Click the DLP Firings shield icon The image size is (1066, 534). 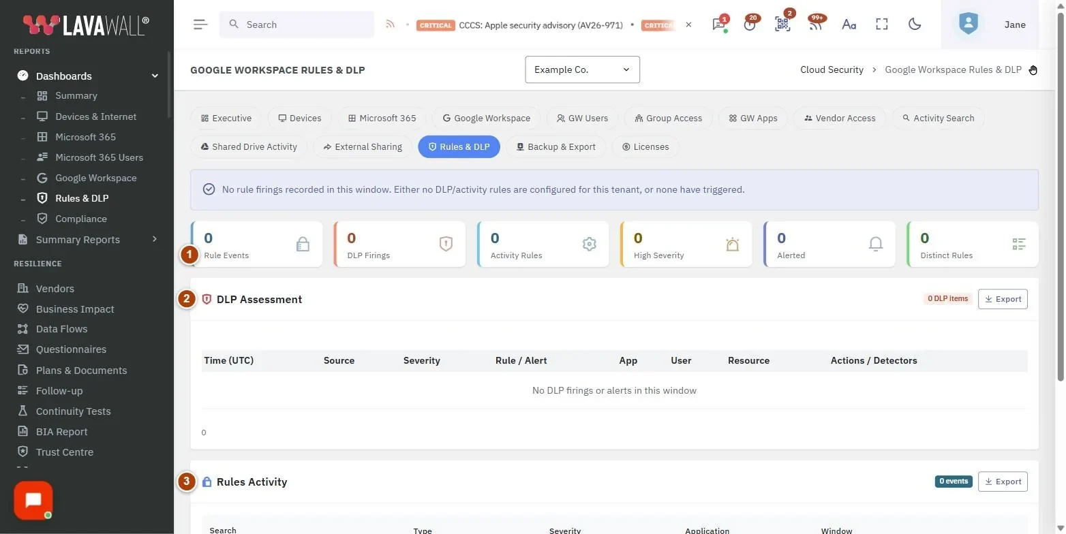[446, 244]
